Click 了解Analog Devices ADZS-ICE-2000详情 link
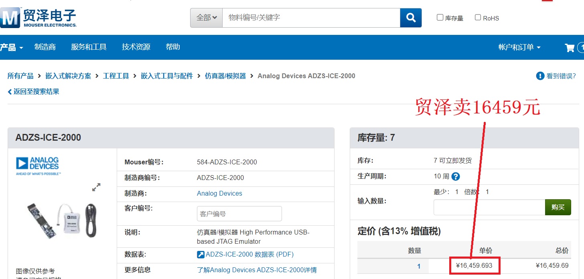The image size is (584, 279). 257,270
